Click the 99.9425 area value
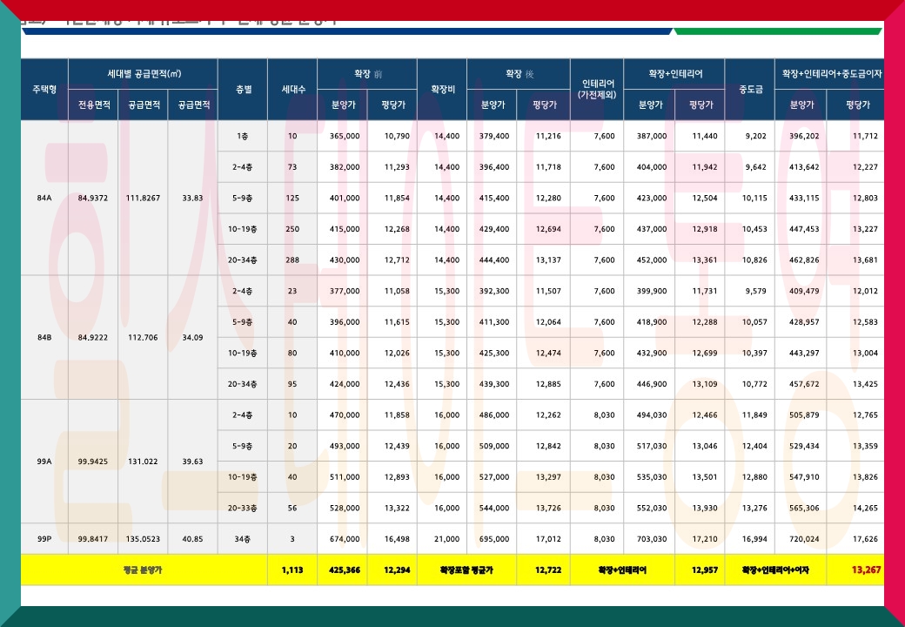The height and width of the screenshot is (627, 905). 93,462
